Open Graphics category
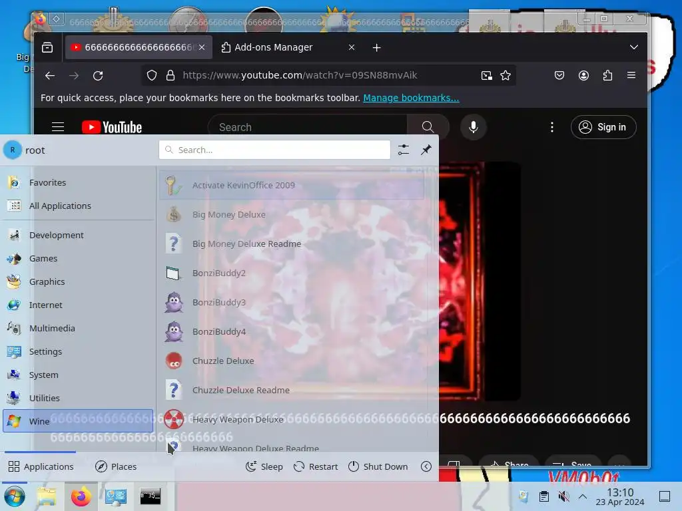This screenshot has width=682, height=511. pos(78,281)
